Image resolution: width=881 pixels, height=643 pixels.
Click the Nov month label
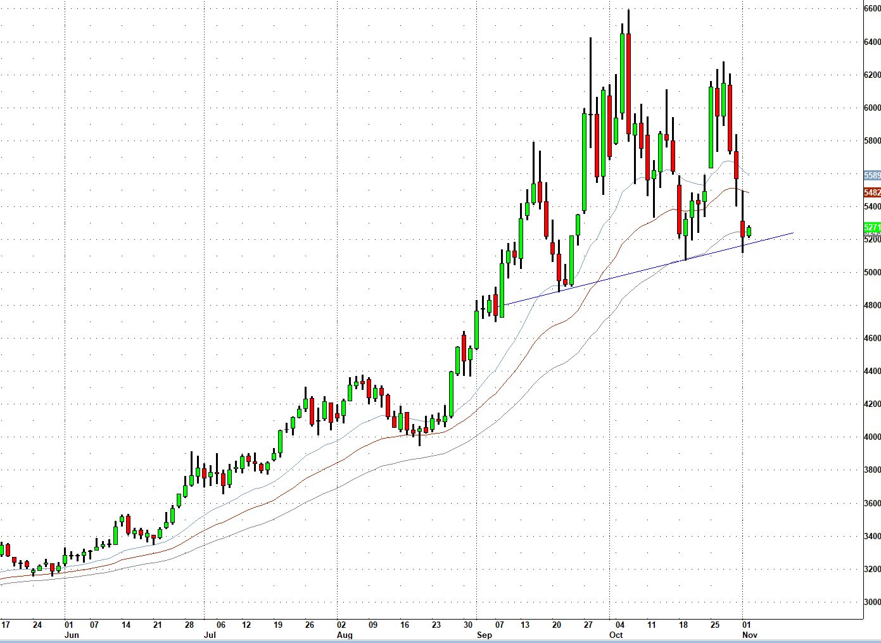tap(750, 635)
